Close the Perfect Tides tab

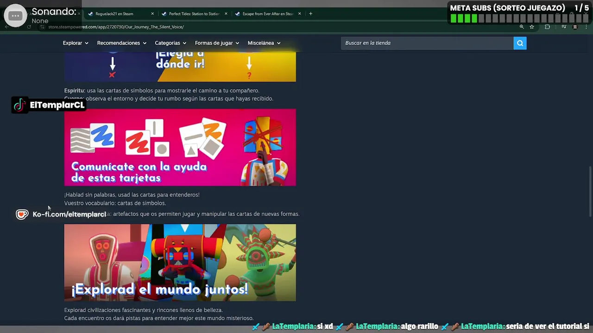click(x=226, y=13)
